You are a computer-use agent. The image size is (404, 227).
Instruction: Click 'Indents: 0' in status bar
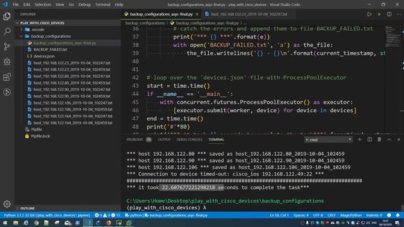click(x=374, y=215)
